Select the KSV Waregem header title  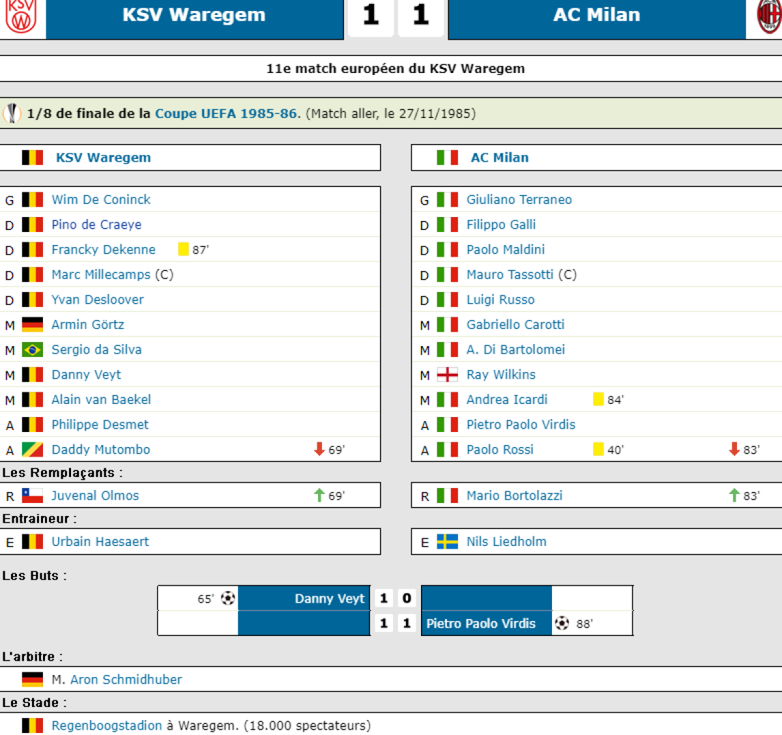tap(194, 15)
